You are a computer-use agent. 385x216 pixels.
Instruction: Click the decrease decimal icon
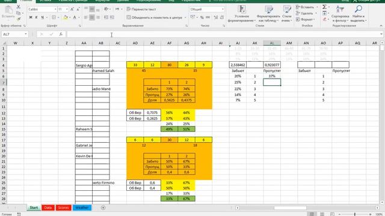222,17
